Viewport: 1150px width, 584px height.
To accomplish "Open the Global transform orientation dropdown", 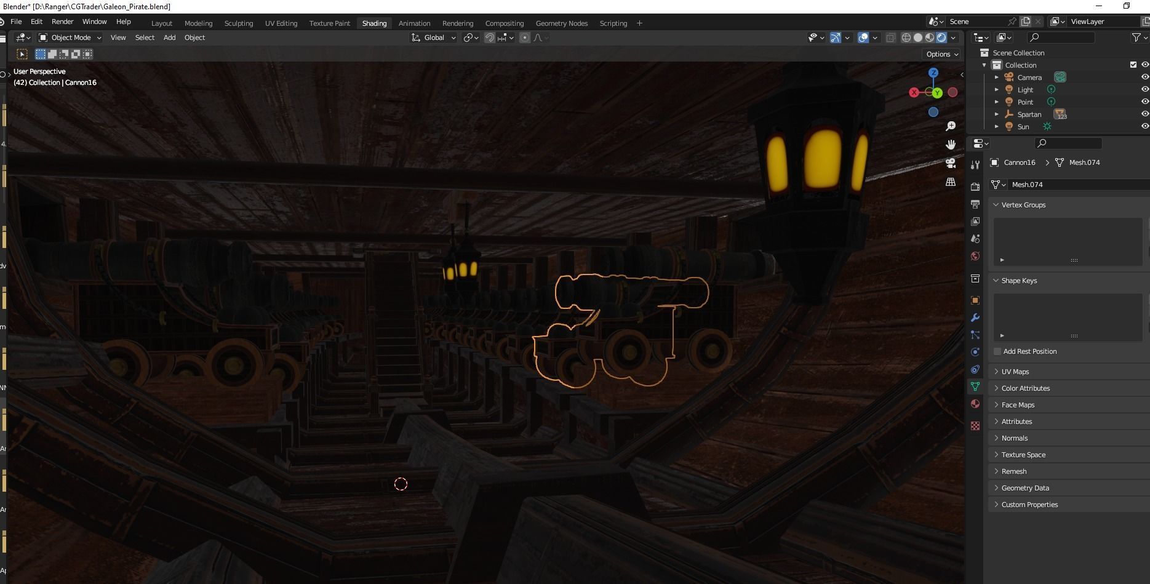I will tap(434, 38).
